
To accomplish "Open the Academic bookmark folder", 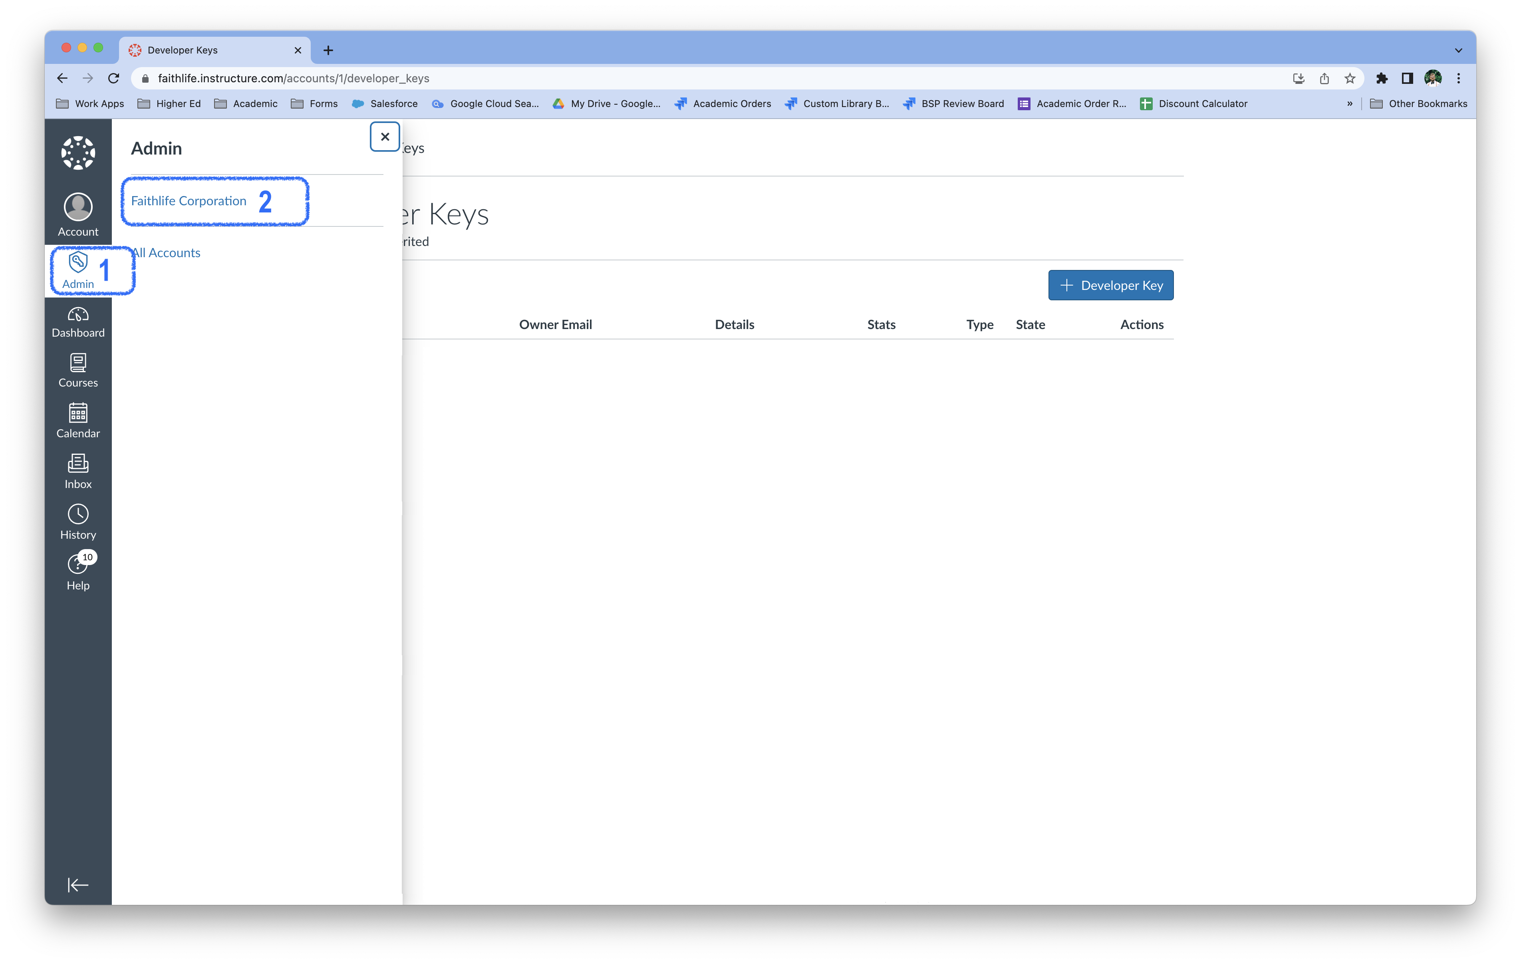I will (x=246, y=103).
